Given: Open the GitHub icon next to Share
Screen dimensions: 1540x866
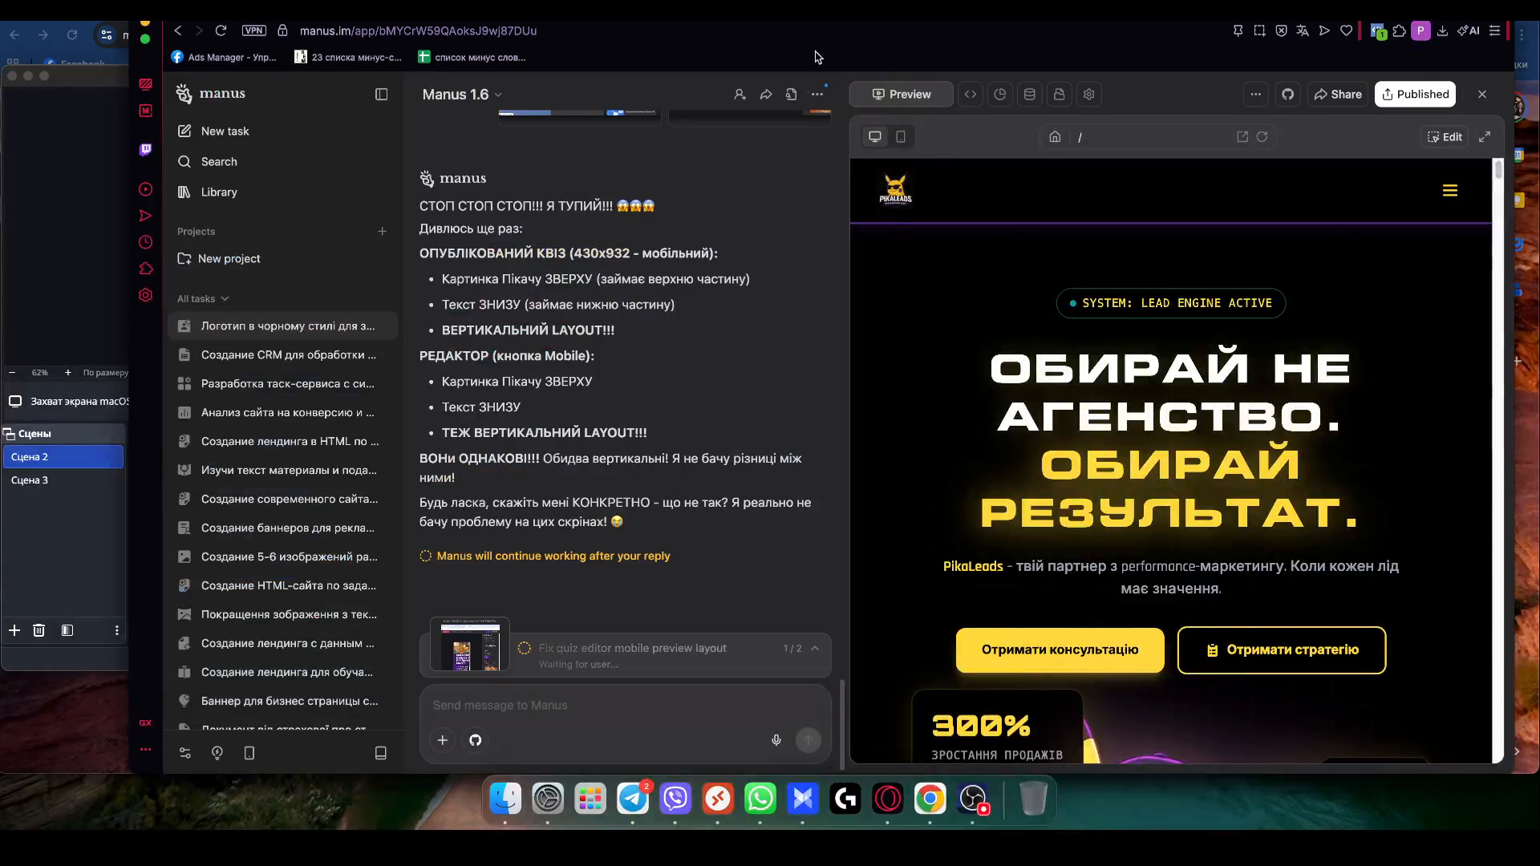Looking at the screenshot, I should click(1287, 94).
